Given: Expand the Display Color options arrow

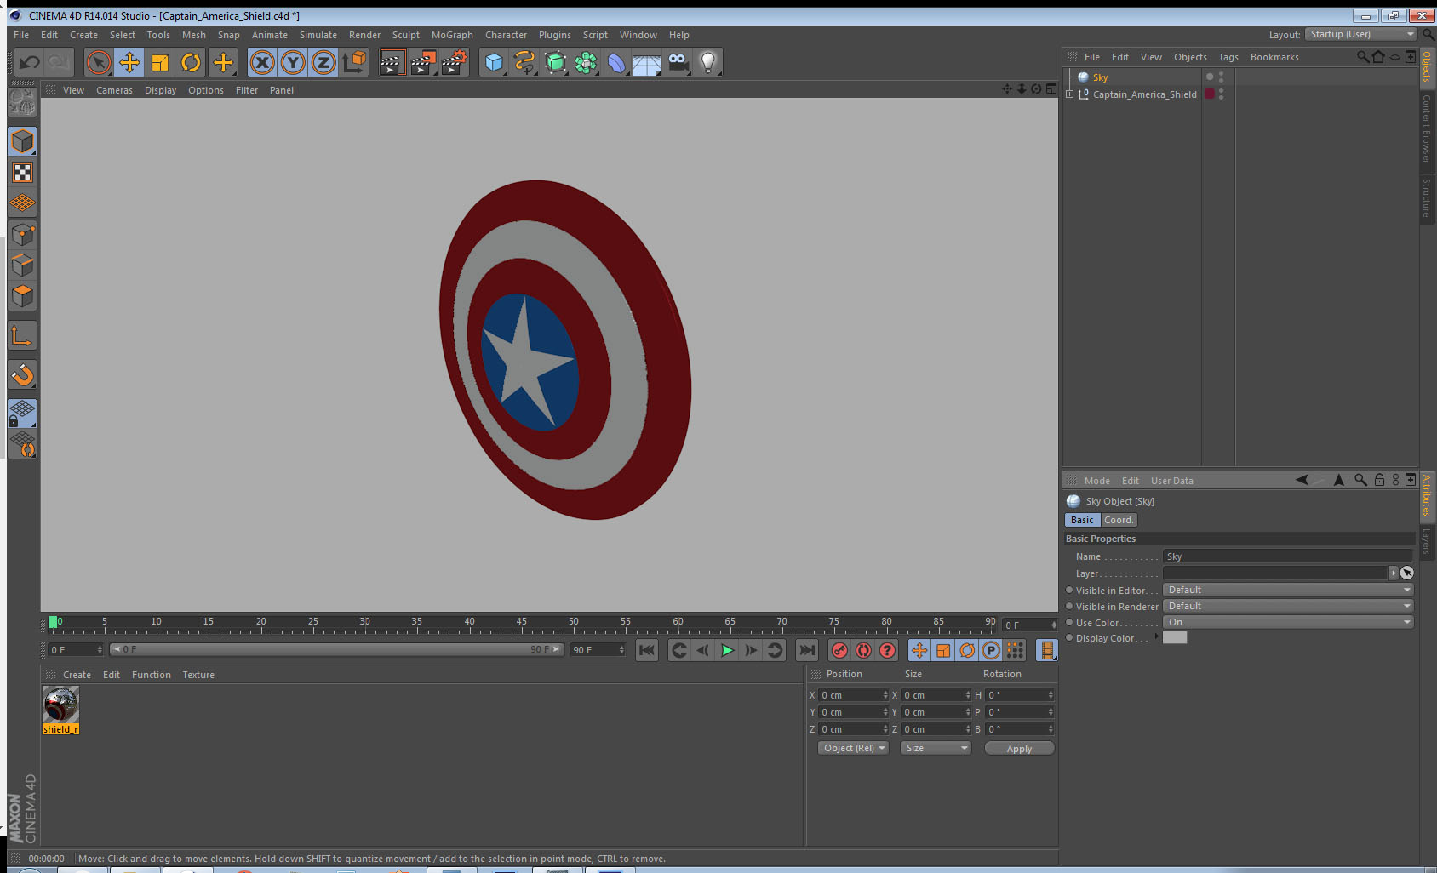Looking at the screenshot, I should pyautogui.click(x=1156, y=637).
